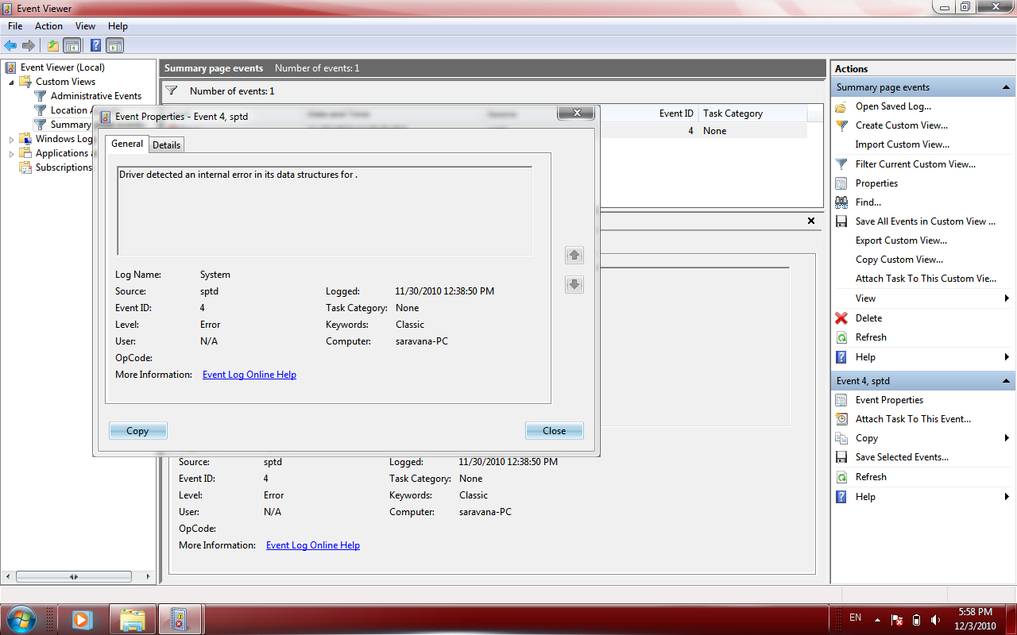This screenshot has height=635, width=1017.
Task: Open Administrative Events custom view
Action: pyautogui.click(x=96, y=96)
